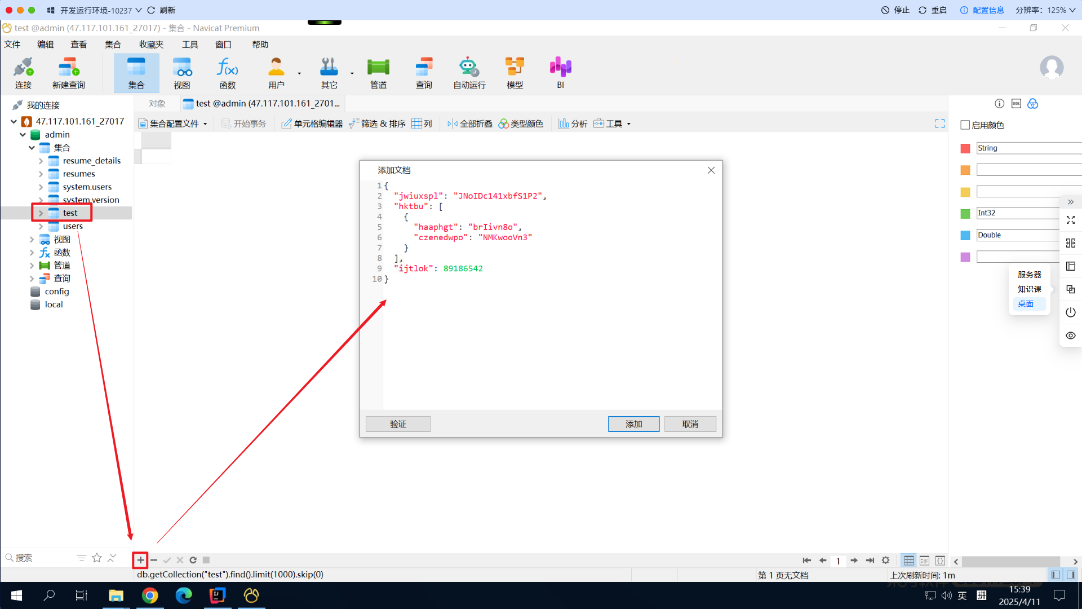The image size is (1082, 609).
Task: Open the page settings gear icon
Action: tap(885, 561)
